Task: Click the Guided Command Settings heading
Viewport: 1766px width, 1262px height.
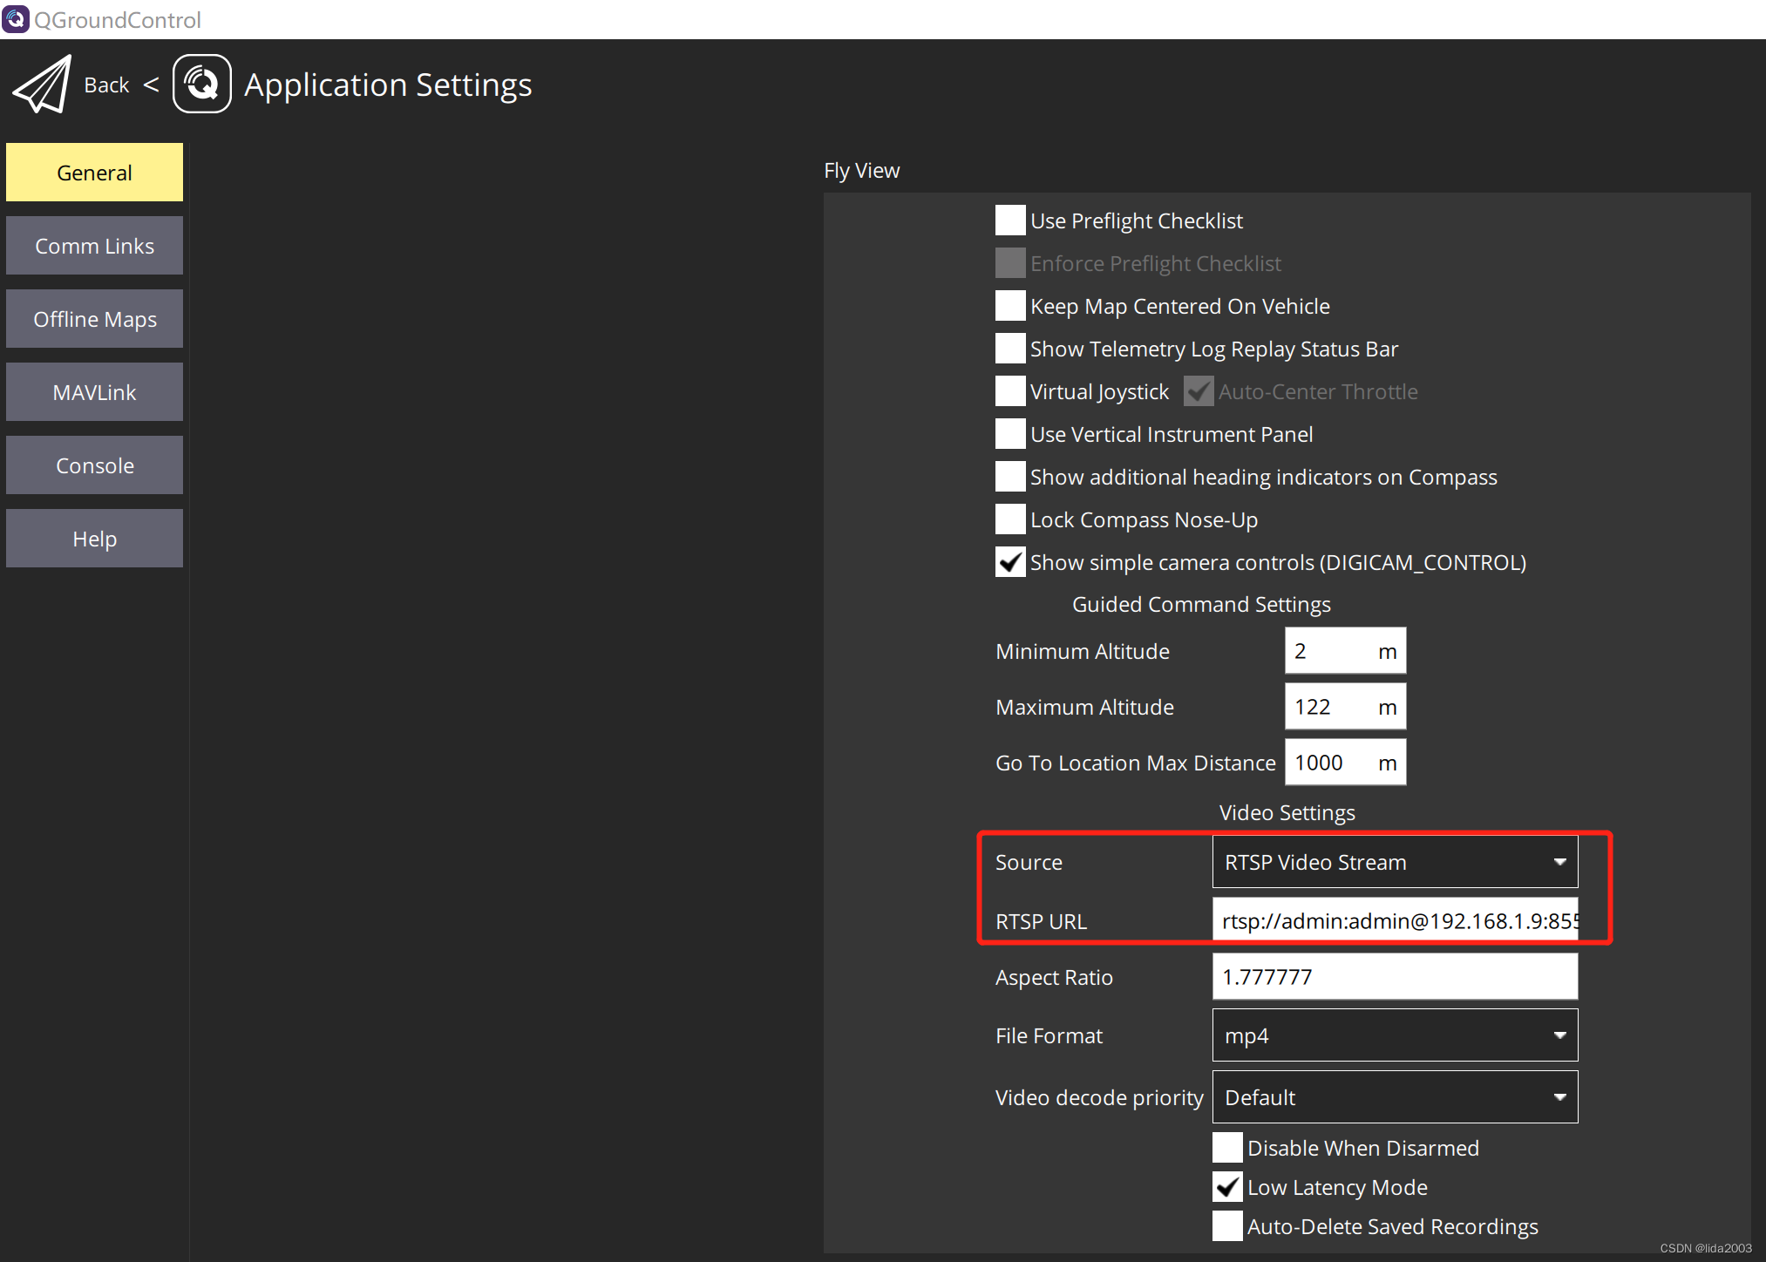Action: [1201, 604]
